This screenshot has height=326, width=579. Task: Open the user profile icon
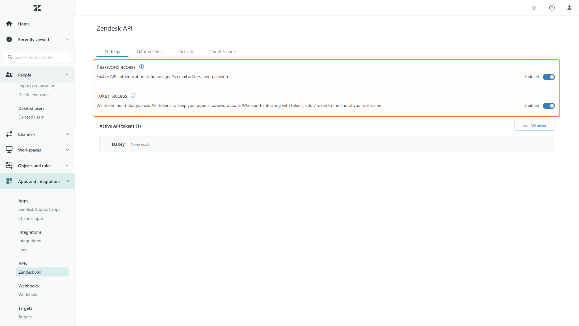pyautogui.click(x=569, y=8)
